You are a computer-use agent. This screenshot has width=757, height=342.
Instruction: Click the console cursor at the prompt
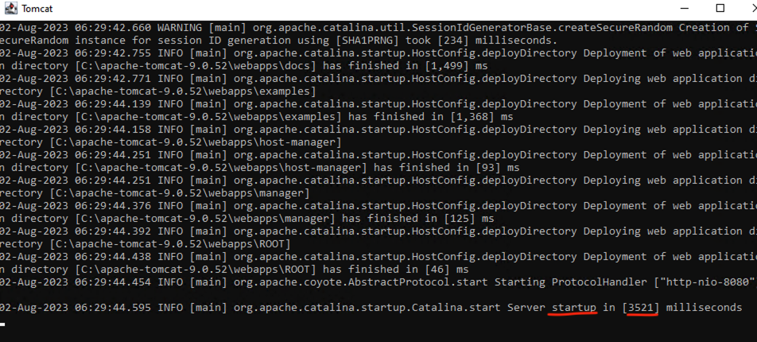click(x=2, y=324)
